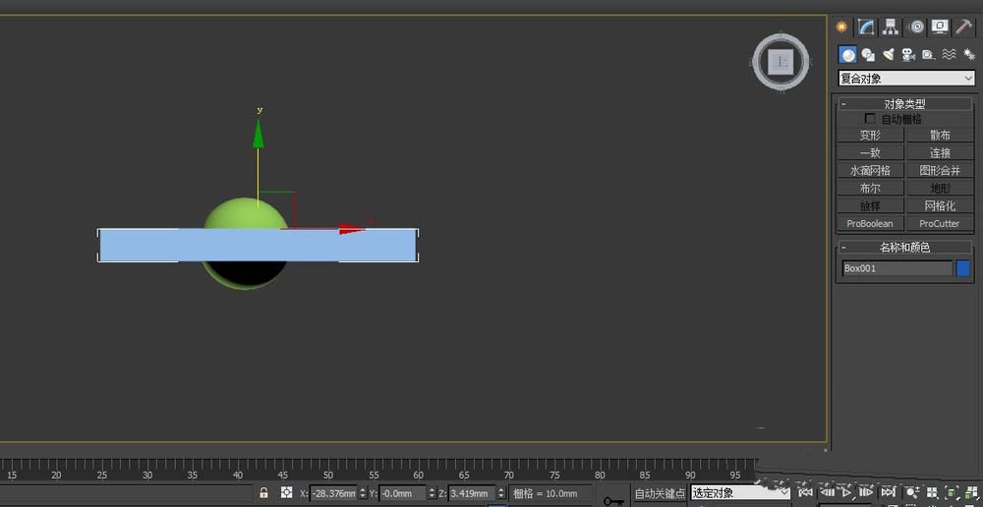
Task: Open the Motion panel tab
Action: 916,28
